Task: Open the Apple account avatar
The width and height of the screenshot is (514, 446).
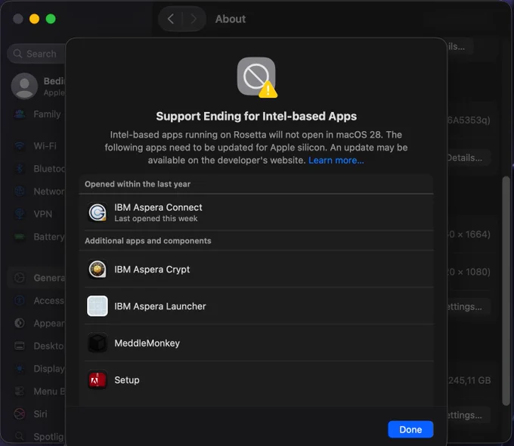Action: point(25,86)
